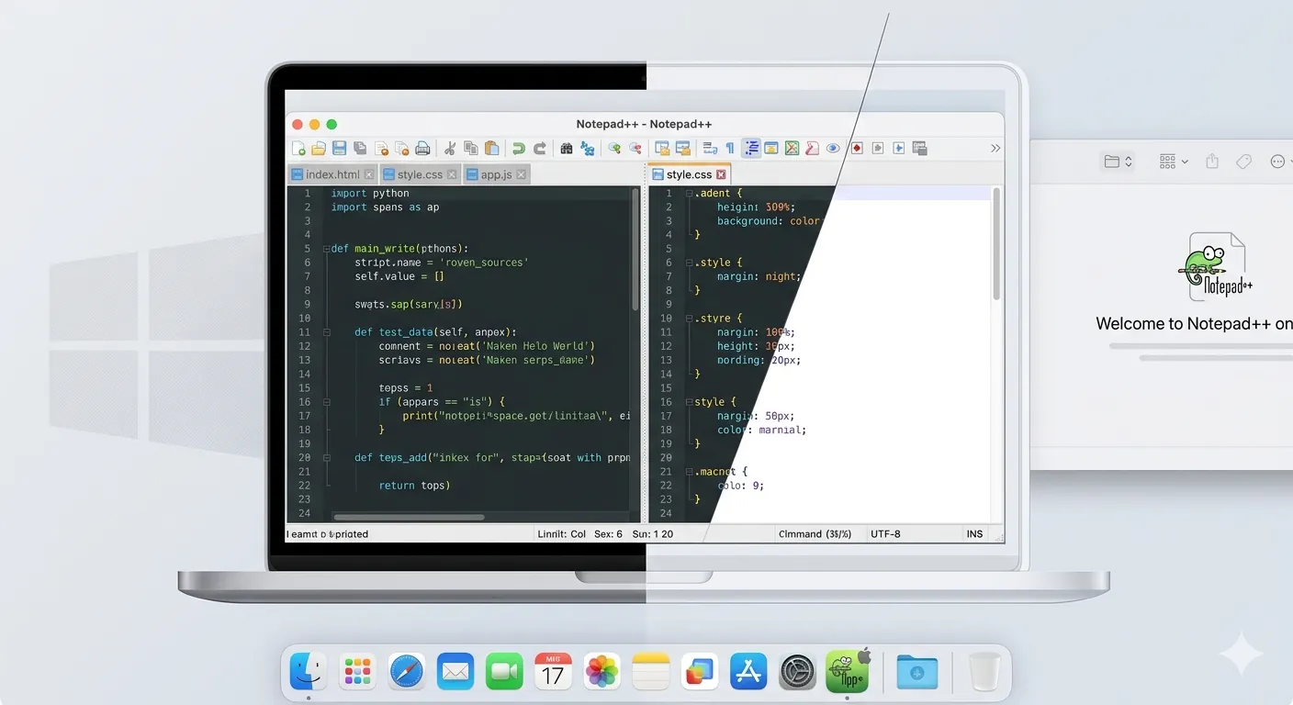Viewport: 1293px width, 705px height.
Task: Close the app.js tab
Action: (x=521, y=174)
